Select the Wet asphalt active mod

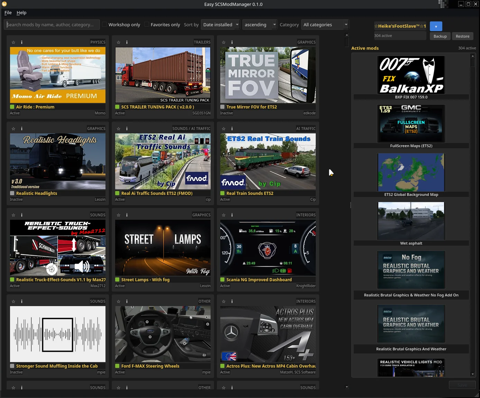point(411,221)
